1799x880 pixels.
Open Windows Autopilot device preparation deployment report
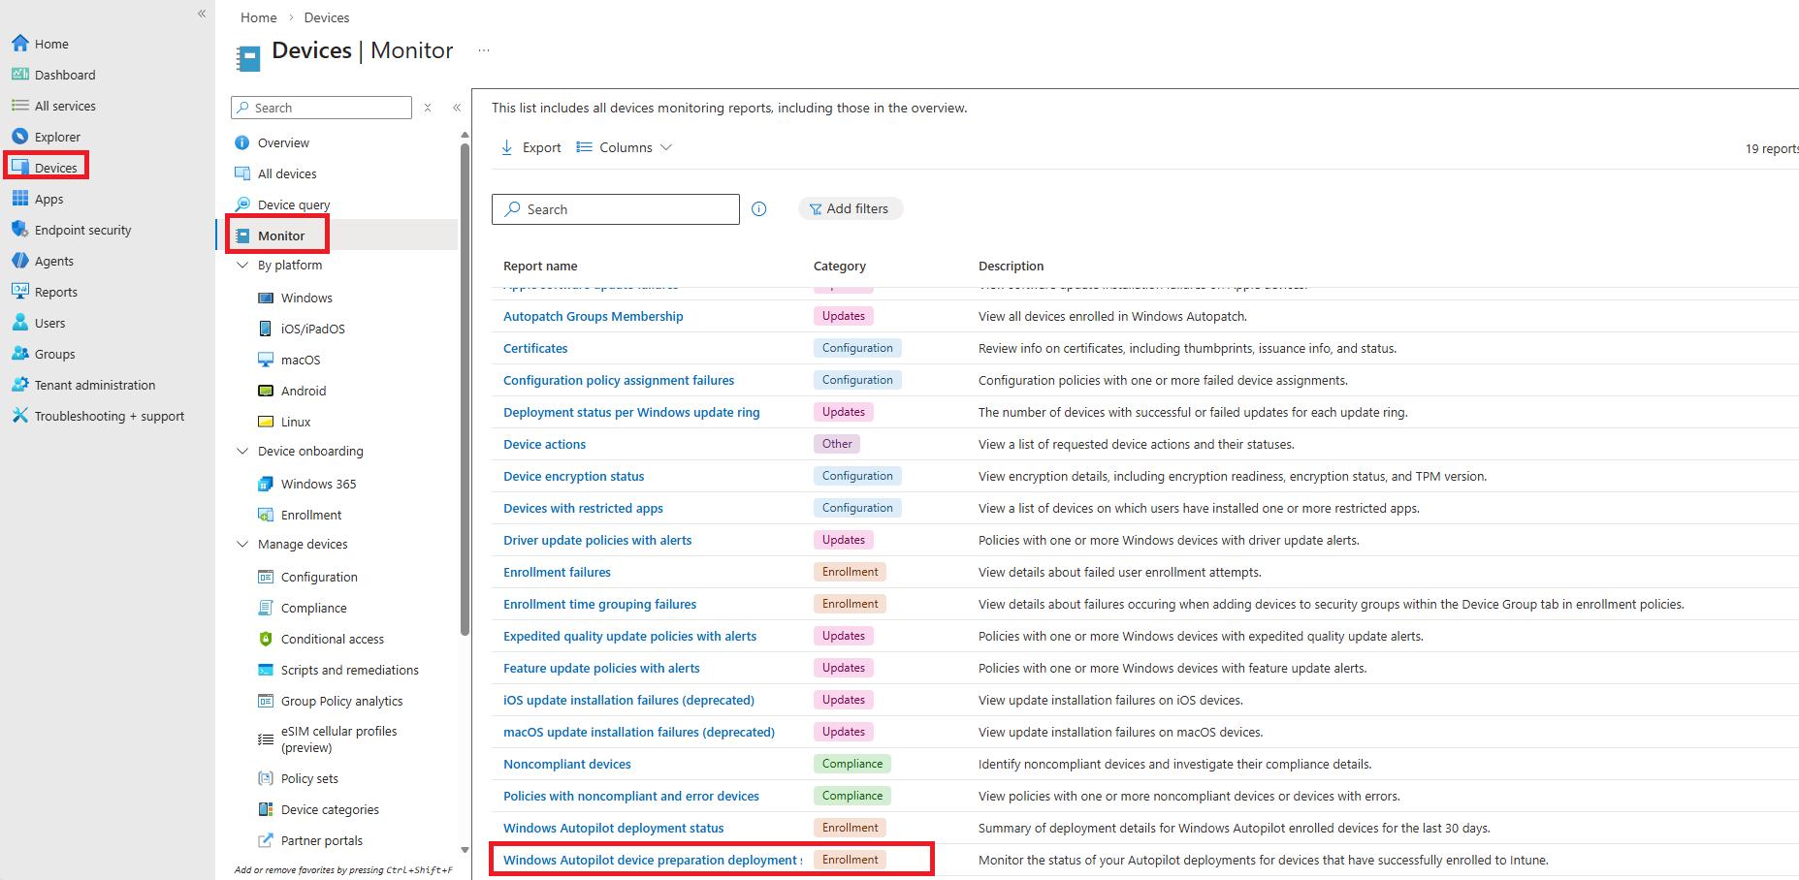[x=653, y=860]
